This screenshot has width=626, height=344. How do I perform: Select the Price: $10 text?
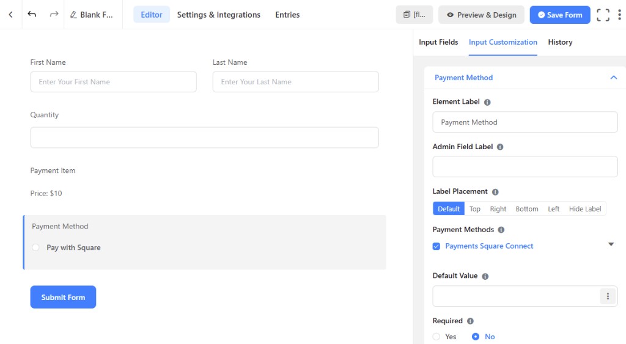click(x=46, y=193)
